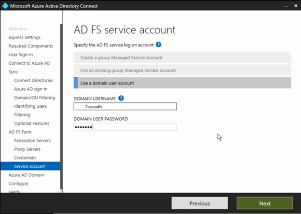
Task: Open Optional Features step
Action: (31, 123)
